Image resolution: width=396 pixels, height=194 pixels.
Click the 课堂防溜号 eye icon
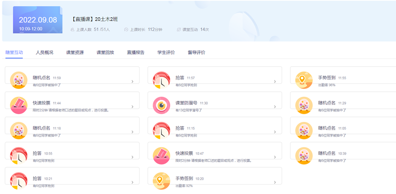click(x=161, y=105)
